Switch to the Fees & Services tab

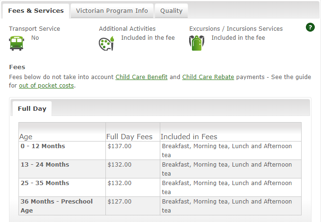click(x=36, y=11)
